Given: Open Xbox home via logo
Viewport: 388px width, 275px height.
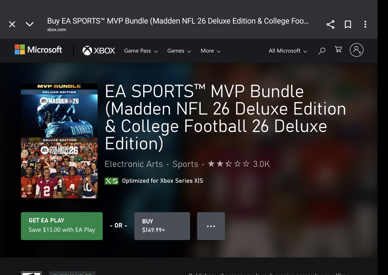Looking at the screenshot, I should pyautogui.click(x=99, y=51).
